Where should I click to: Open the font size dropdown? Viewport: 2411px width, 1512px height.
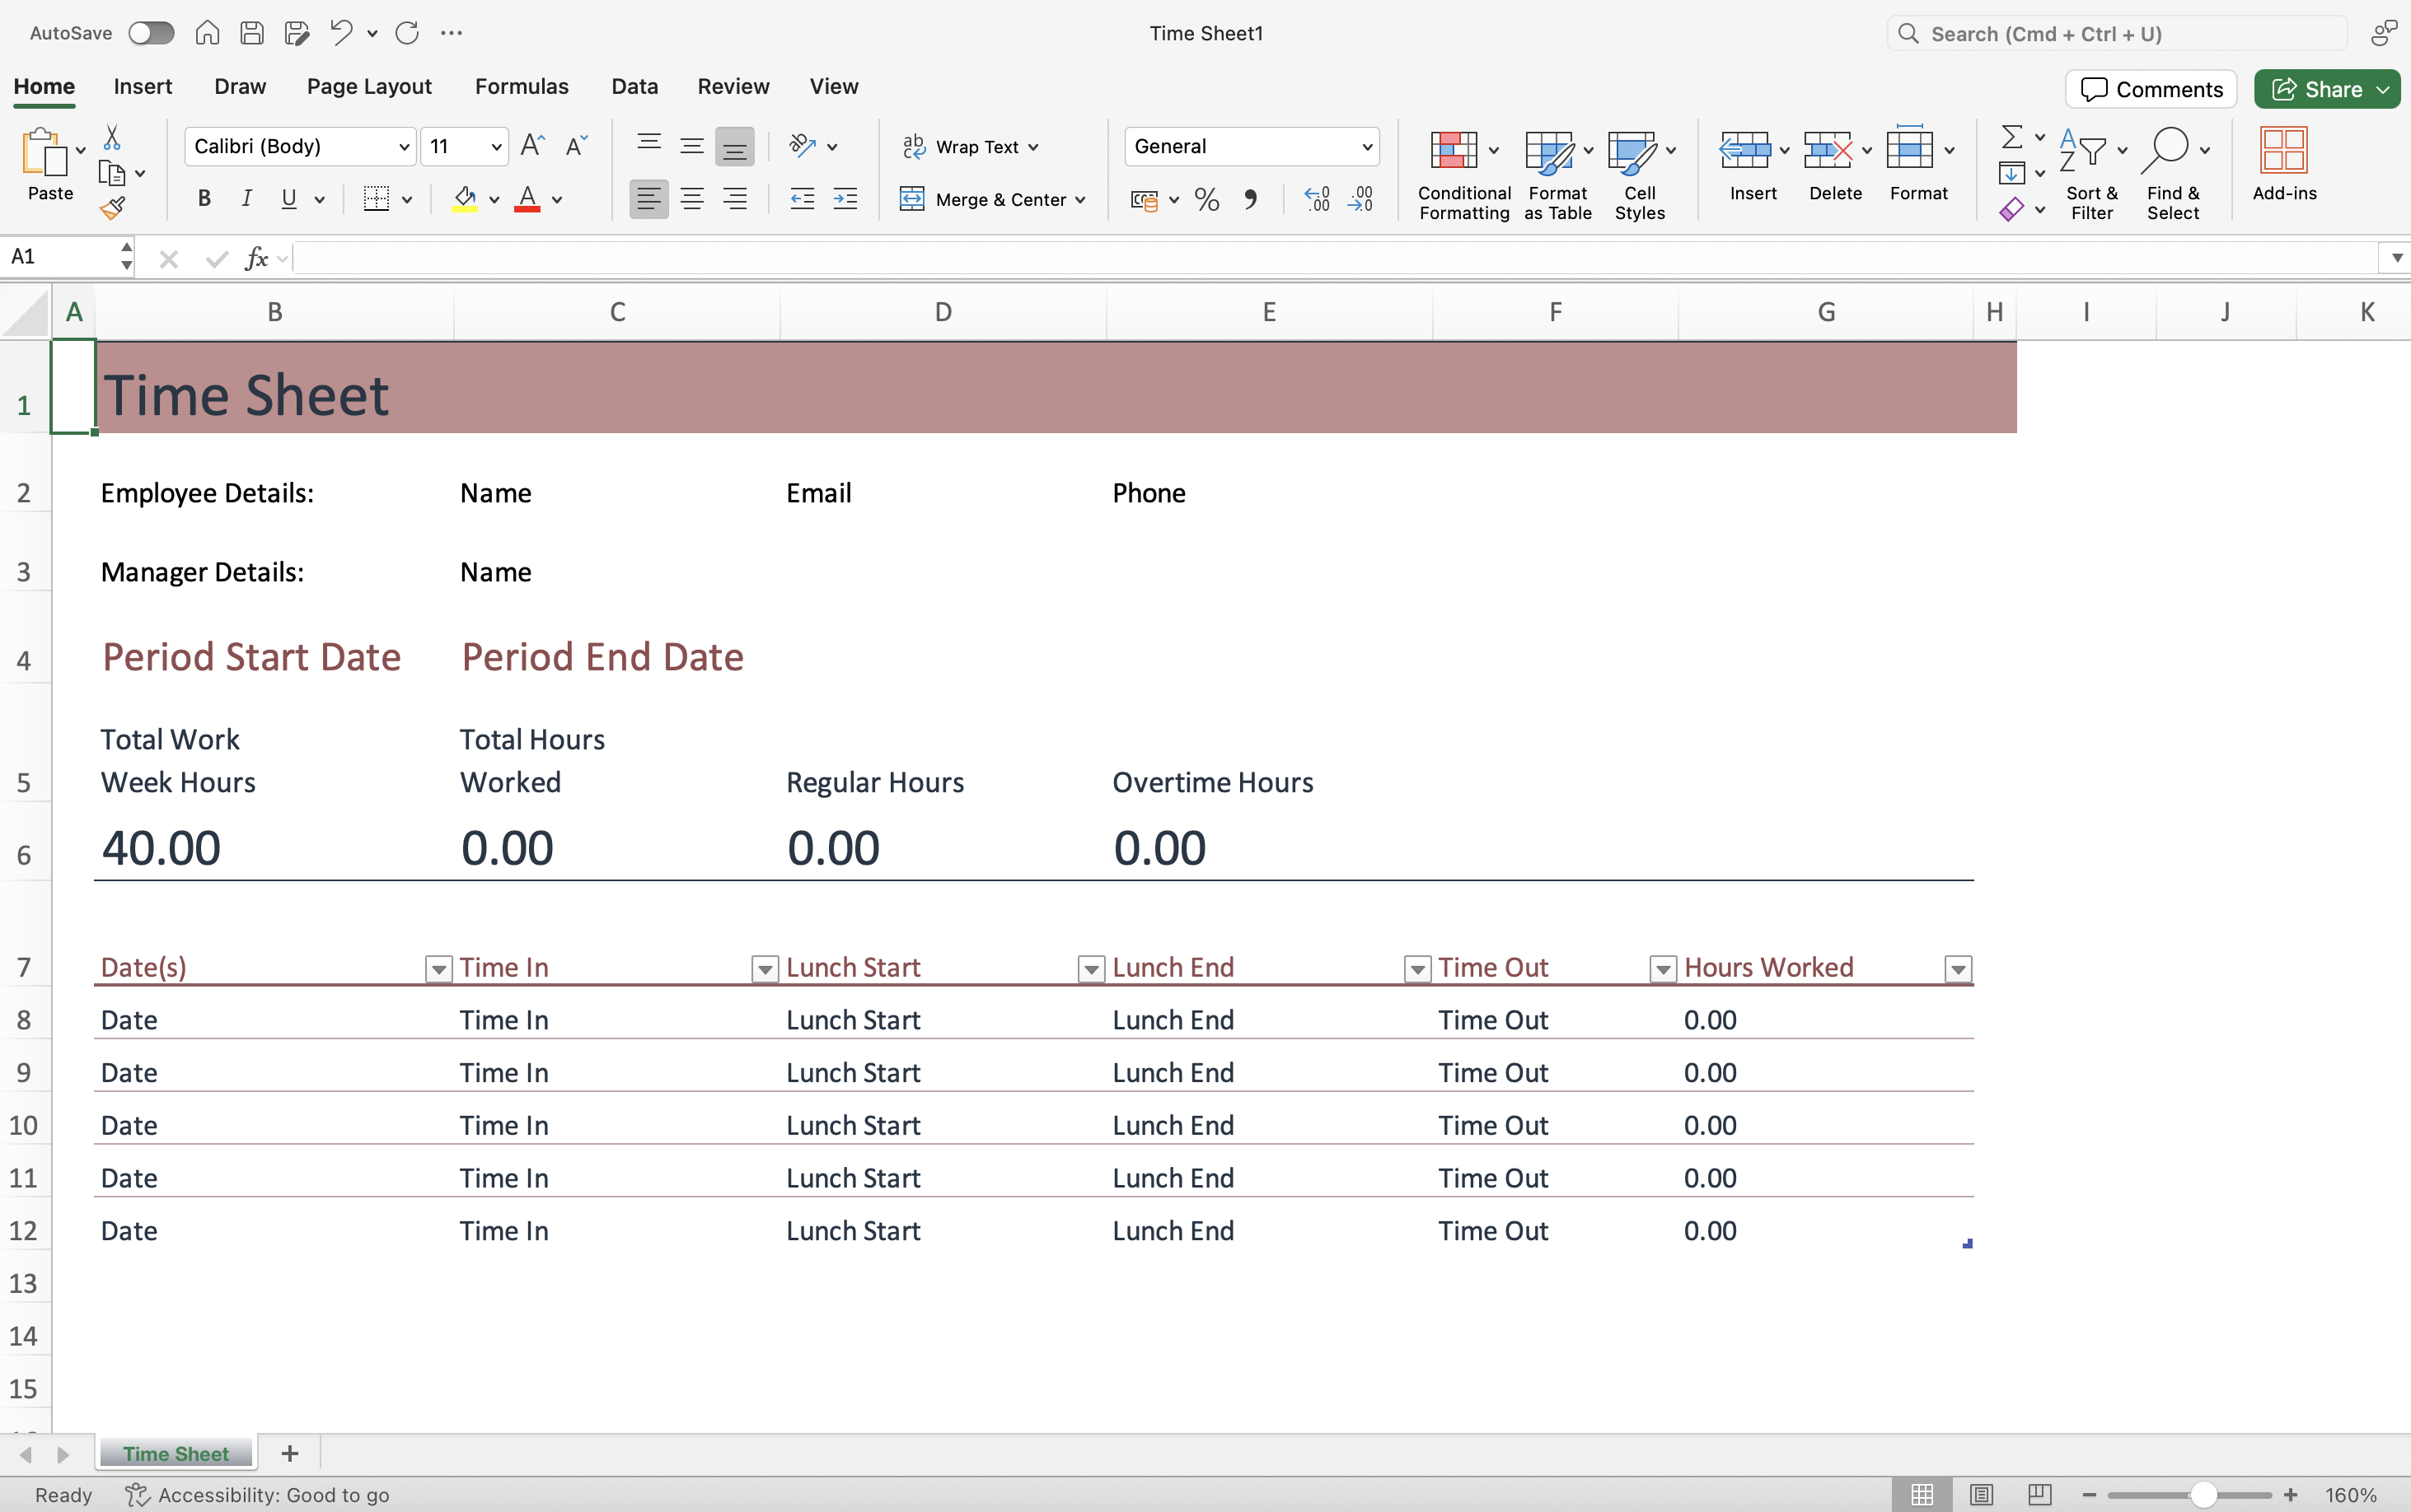click(x=495, y=147)
